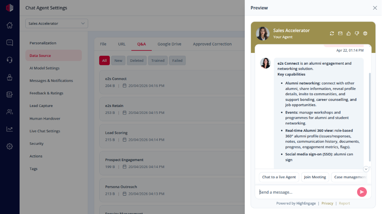Open the e2s Connect Q&A entry
This screenshot has height=214, width=382.
pos(172,82)
